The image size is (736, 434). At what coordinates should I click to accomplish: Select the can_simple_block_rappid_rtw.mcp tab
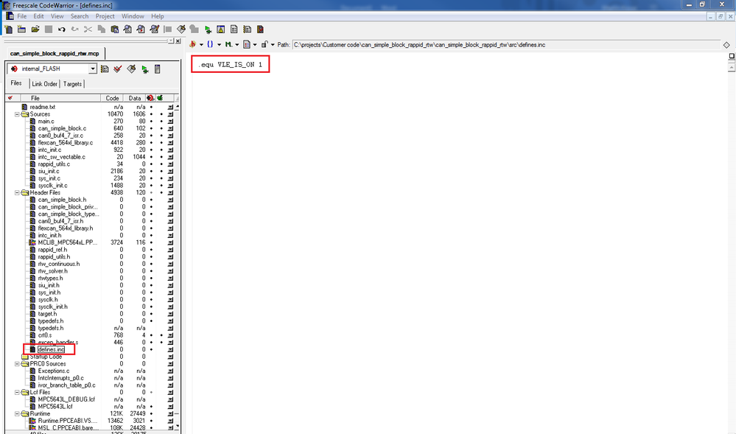[55, 54]
